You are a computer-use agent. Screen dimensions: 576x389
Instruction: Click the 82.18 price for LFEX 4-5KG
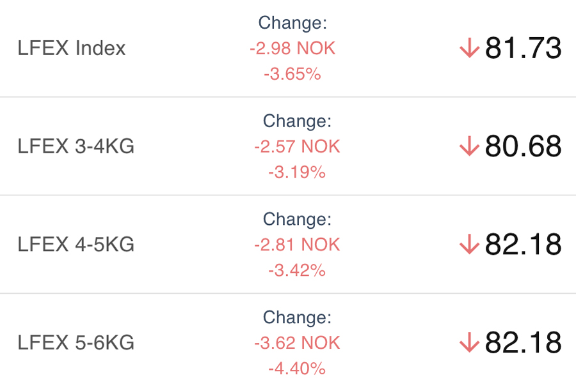click(x=523, y=245)
